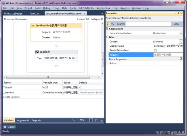Open the Help menu
Screen dimensions: 187x136
coord(146,8)
